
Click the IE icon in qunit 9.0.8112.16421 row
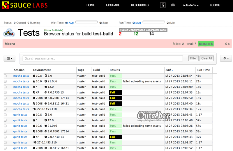pyautogui.click(x=46, y=148)
